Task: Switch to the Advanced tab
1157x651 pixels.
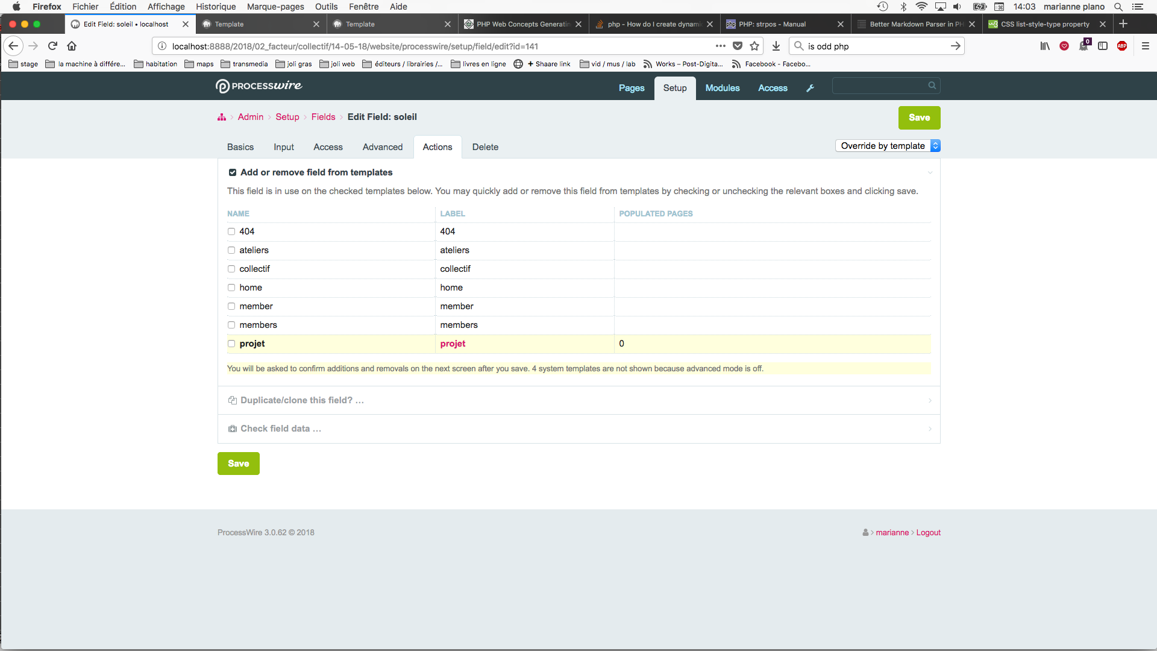Action: [x=382, y=147]
